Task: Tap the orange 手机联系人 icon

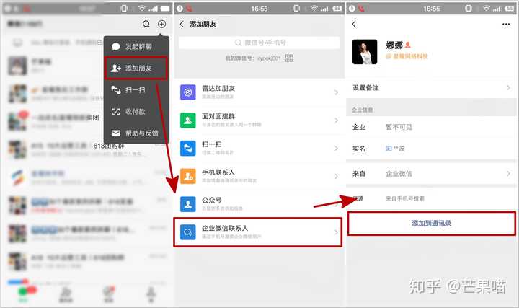Action: click(x=187, y=176)
